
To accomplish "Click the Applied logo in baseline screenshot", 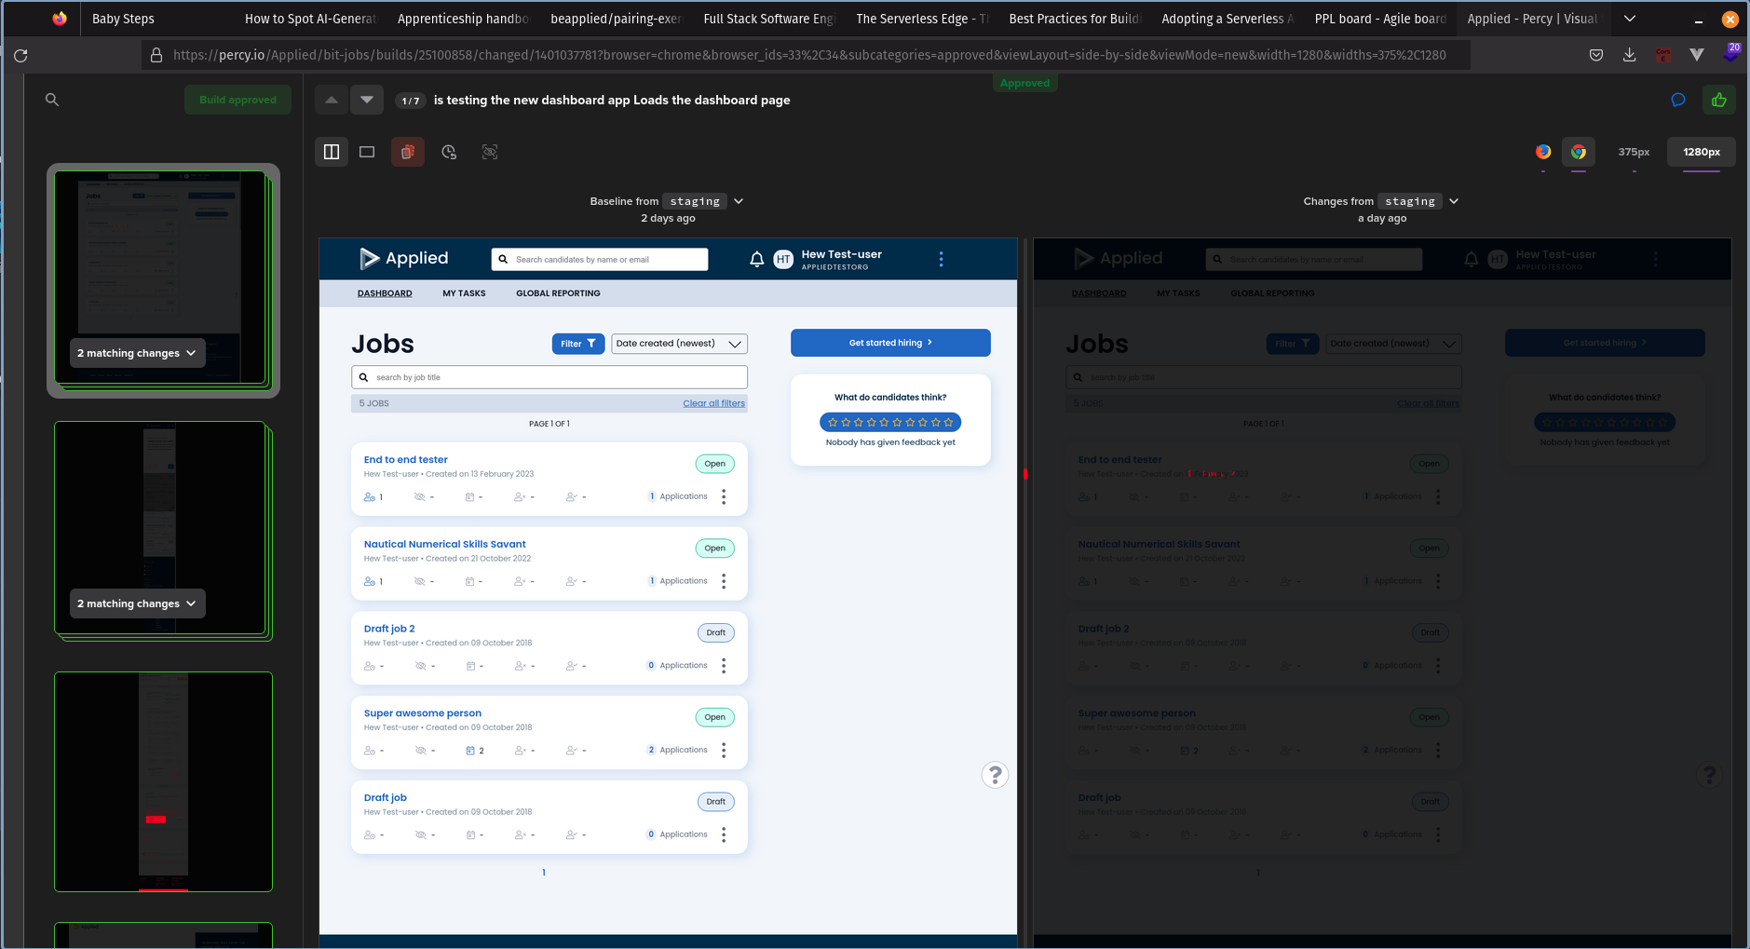I will (403, 258).
